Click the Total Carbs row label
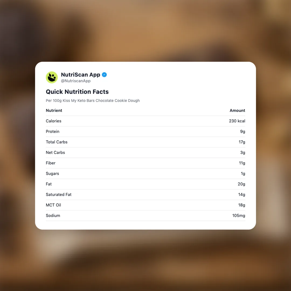The height and width of the screenshot is (291, 291). pos(57,142)
